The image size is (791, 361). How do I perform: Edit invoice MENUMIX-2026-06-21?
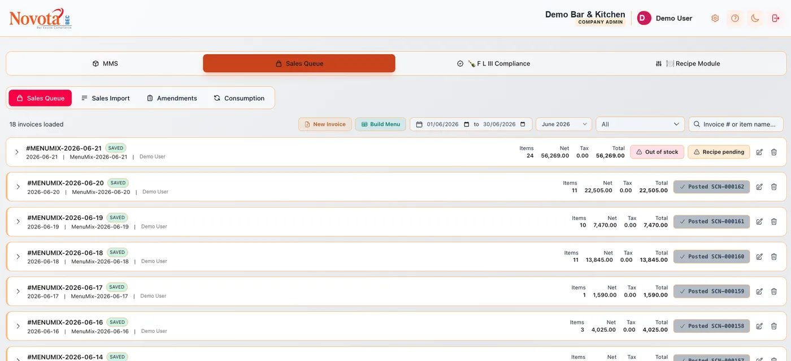point(759,152)
